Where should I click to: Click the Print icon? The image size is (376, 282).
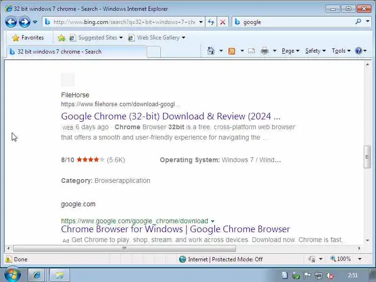[265, 51]
